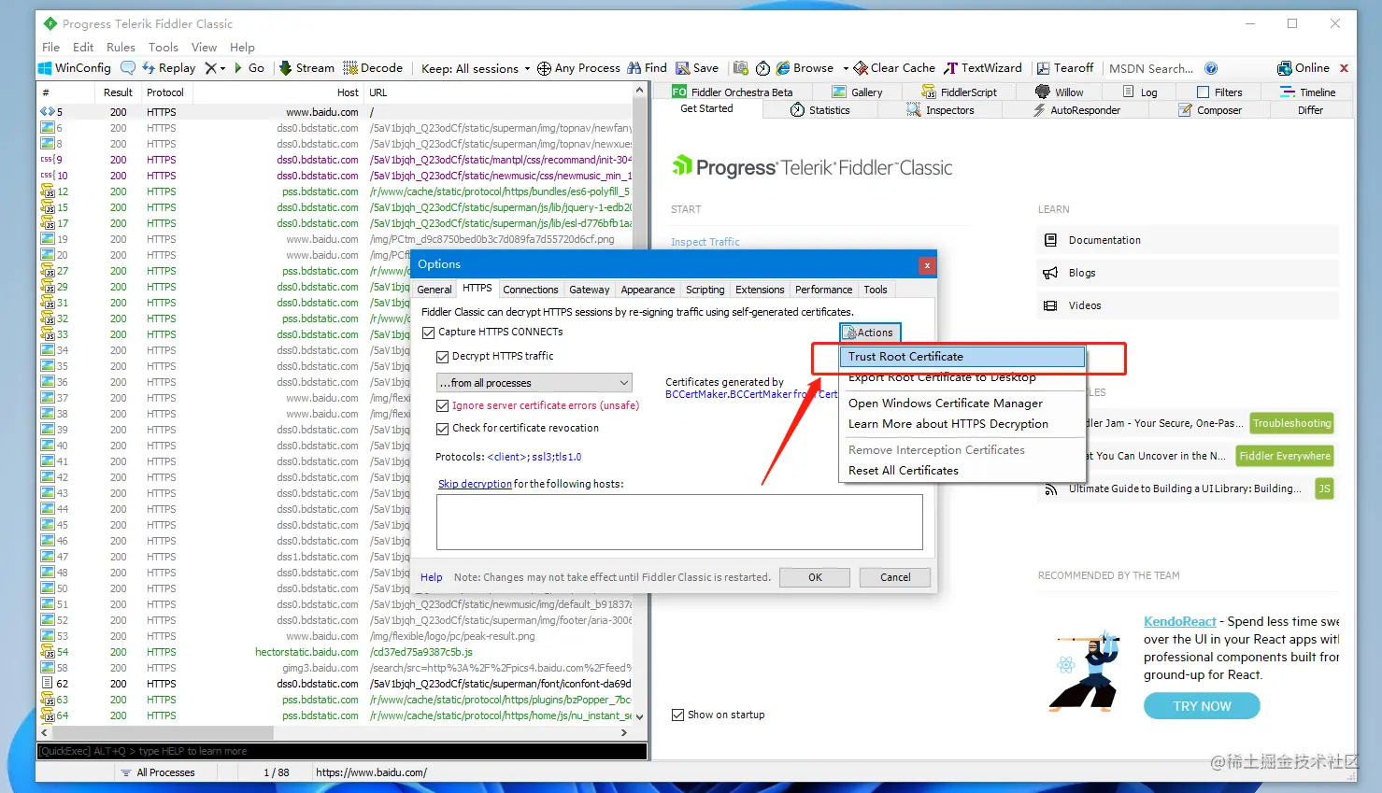Launch Browse in the toolbar
1382x793 pixels.
(x=805, y=68)
